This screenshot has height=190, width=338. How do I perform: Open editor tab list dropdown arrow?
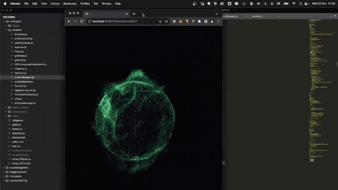click(x=335, y=16)
